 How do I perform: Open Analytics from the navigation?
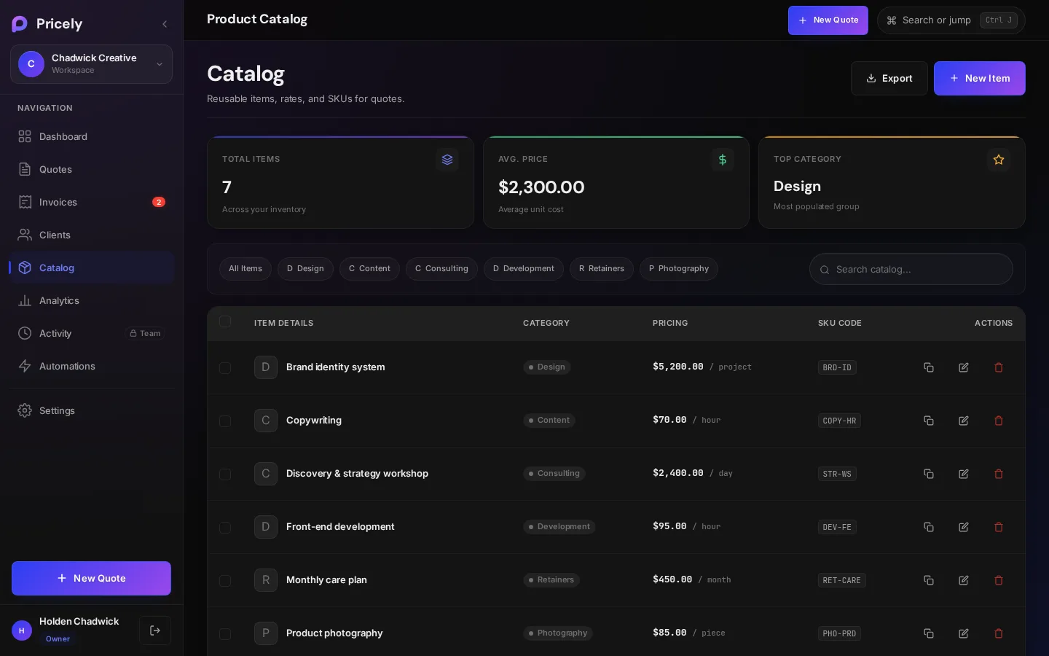click(92, 300)
